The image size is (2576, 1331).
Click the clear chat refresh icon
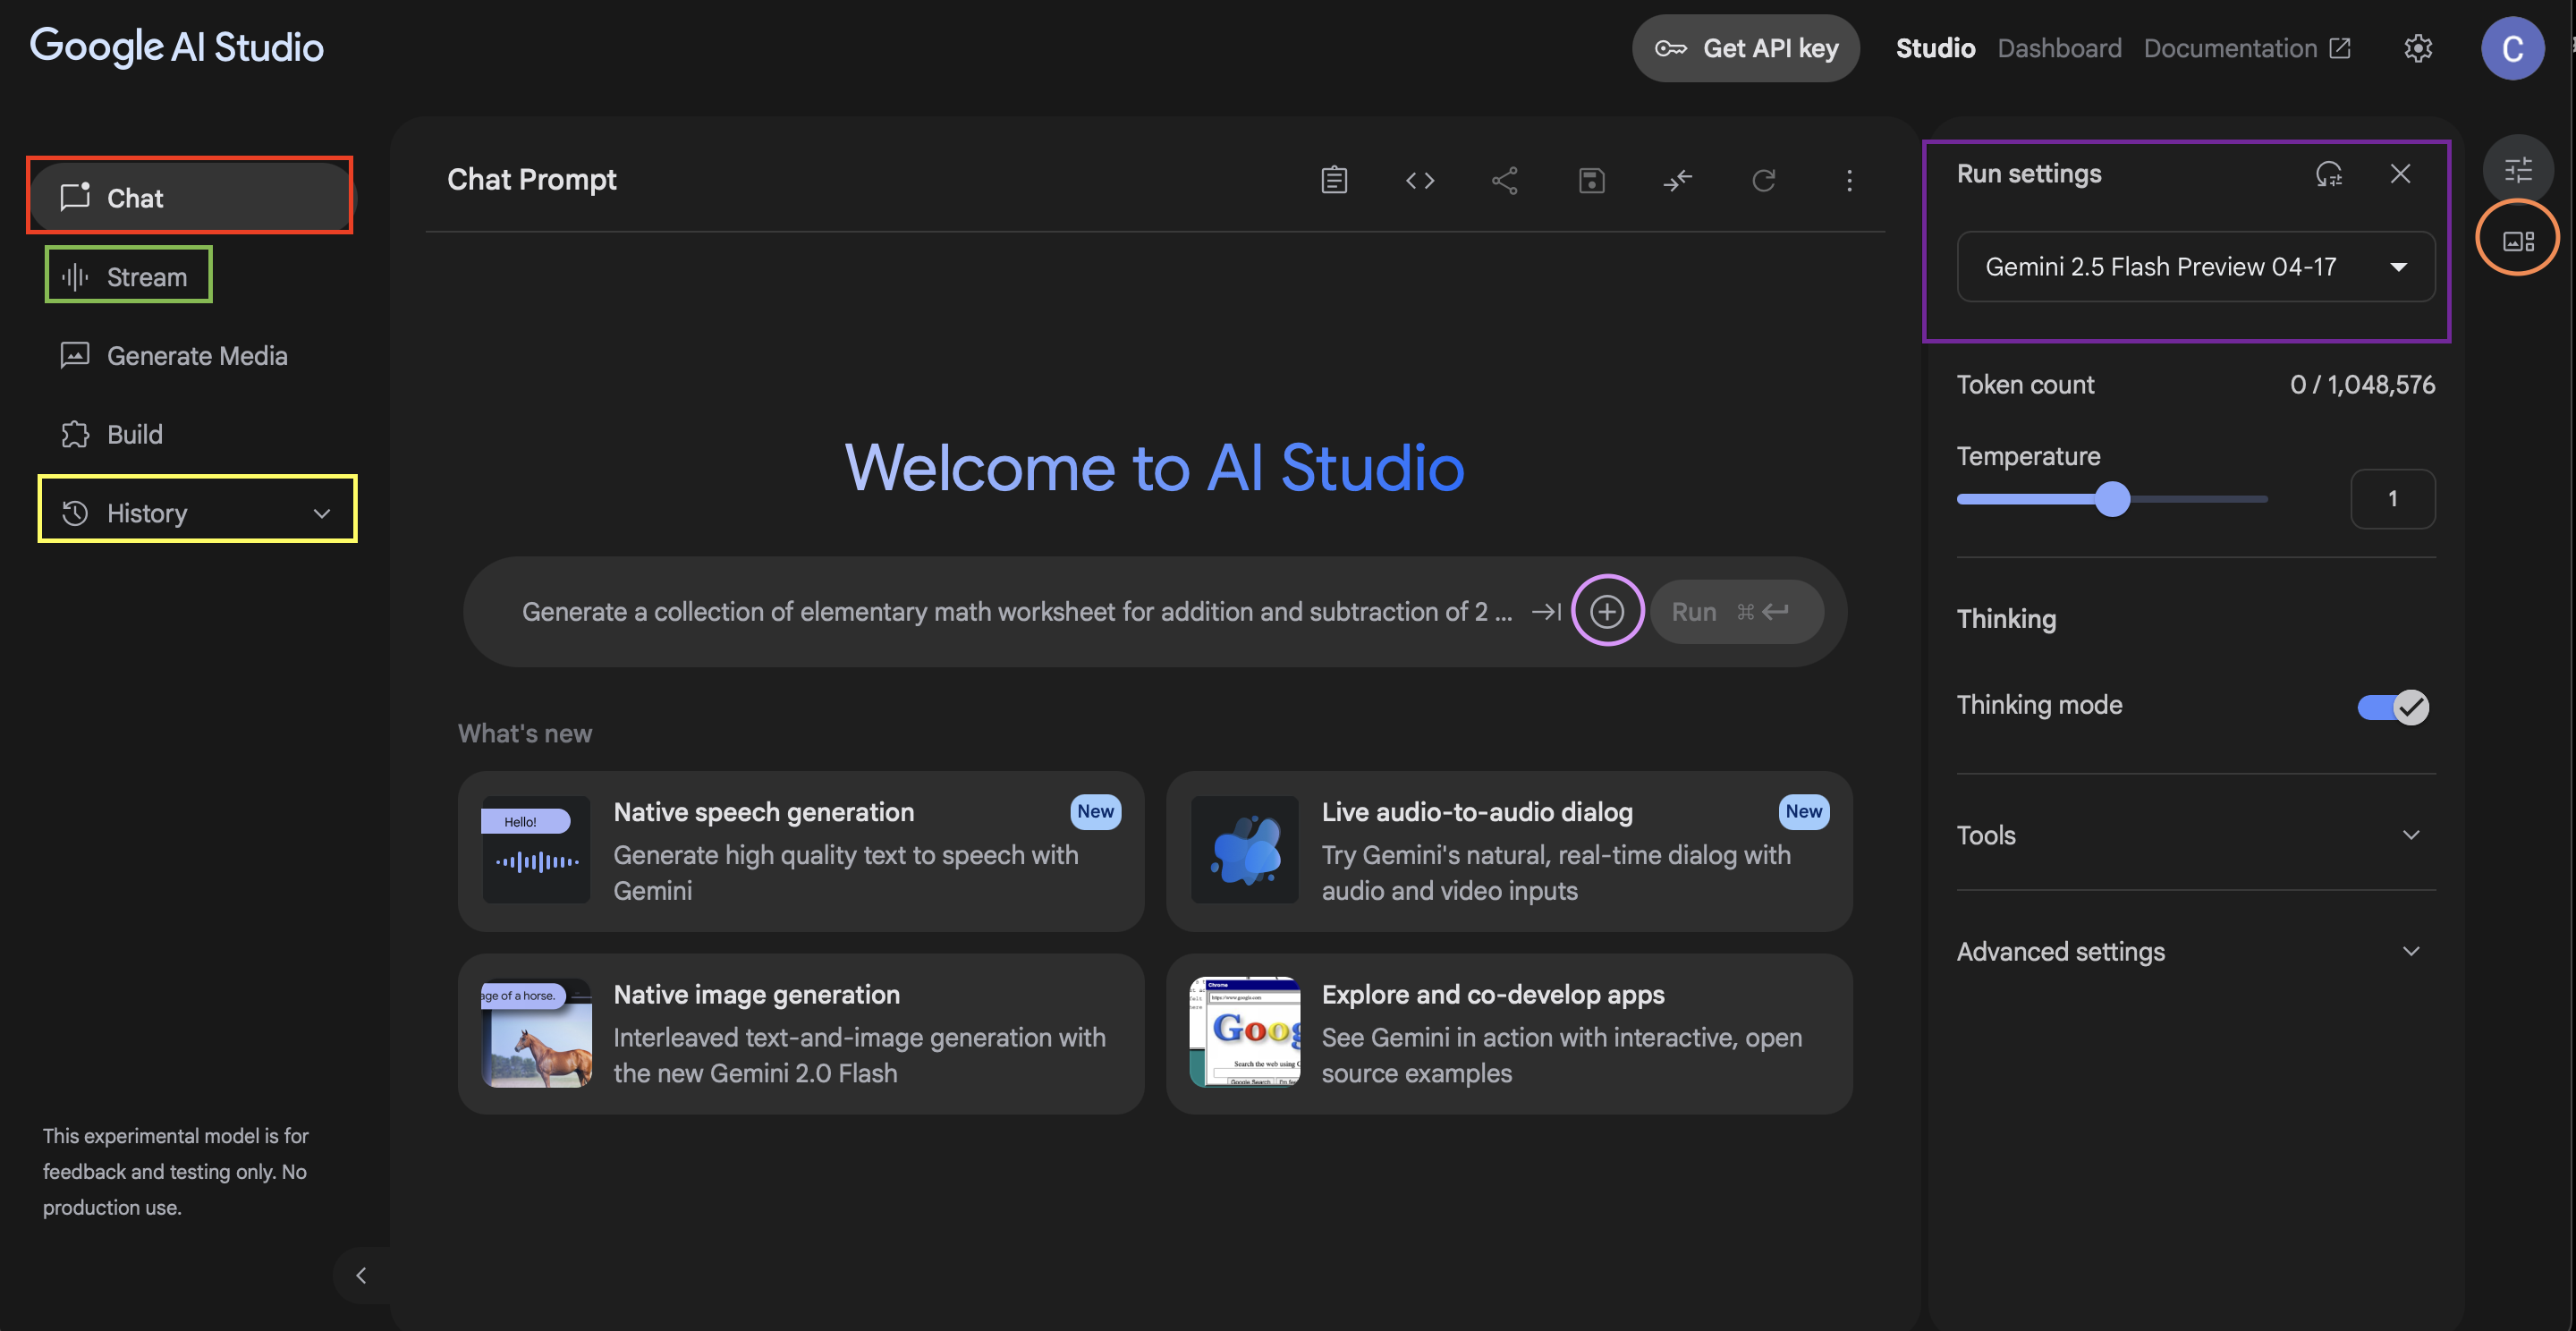1763,180
